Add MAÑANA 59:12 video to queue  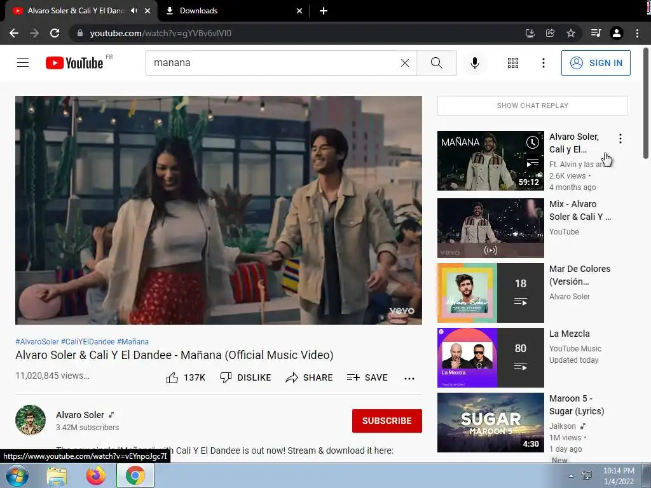coord(532,162)
